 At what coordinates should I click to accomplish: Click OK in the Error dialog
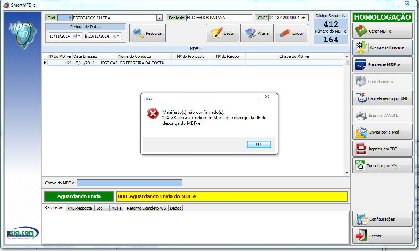pos(258,145)
